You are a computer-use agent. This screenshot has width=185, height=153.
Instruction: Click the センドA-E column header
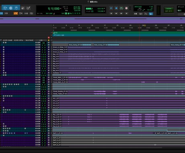29,40
